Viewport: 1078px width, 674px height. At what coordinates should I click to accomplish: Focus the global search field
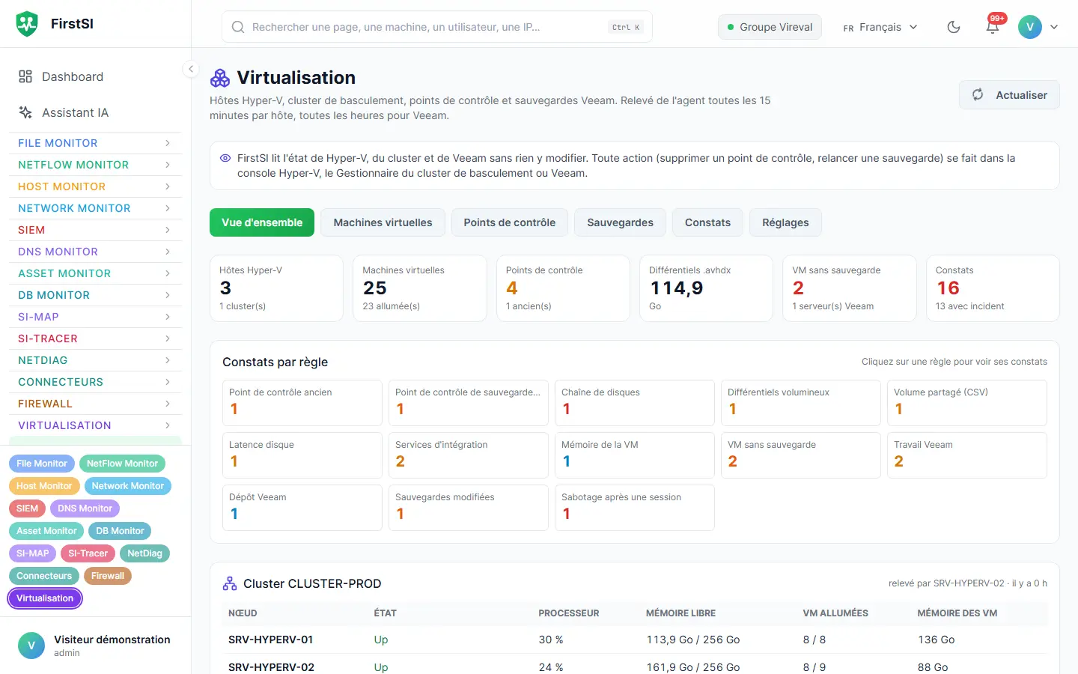pos(437,27)
